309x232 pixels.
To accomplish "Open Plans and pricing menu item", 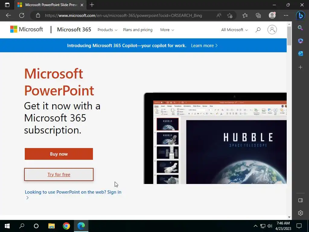I will (138, 30).
